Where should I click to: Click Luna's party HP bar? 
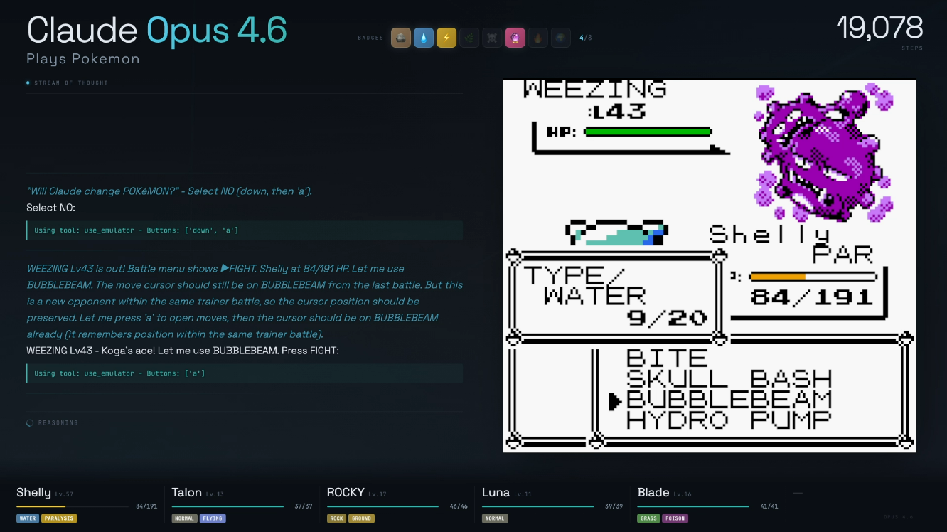[537, 506]
